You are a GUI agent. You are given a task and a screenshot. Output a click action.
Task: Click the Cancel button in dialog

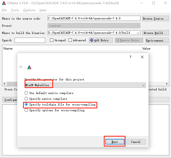click(136, 142)
